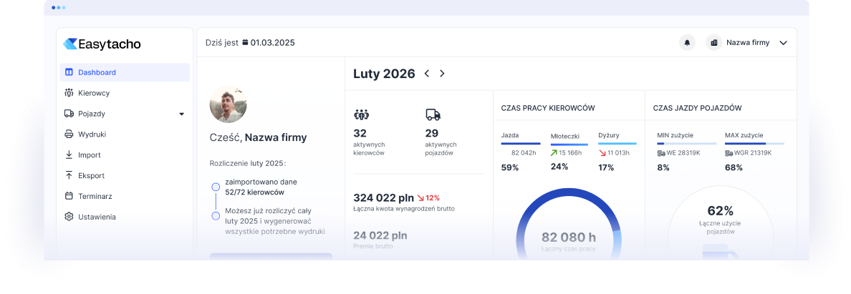Click the Jazda progress bar
The width and height of the screenshot is (851, 294).
521,144
